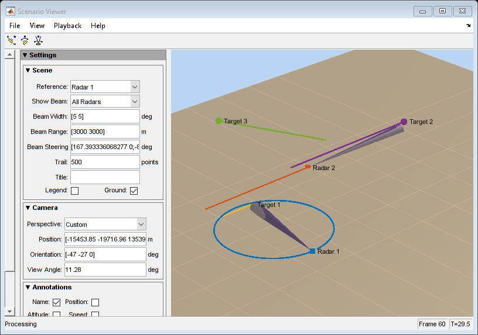Minimize the Scenario Viewer window

(x=422, y=11)
